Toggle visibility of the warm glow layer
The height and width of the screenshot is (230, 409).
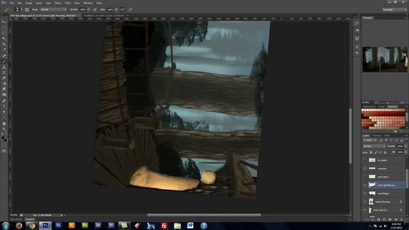365,177
